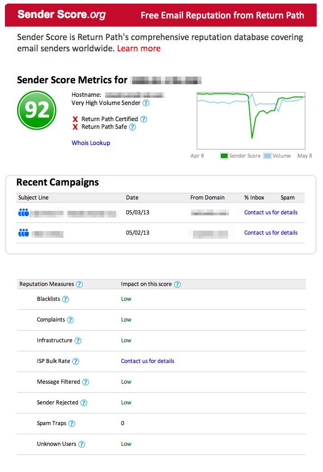This screenshot has width=323, height=472.
Task: Open the Return Path Certified help icon
Action: click(x=144, y=119)
